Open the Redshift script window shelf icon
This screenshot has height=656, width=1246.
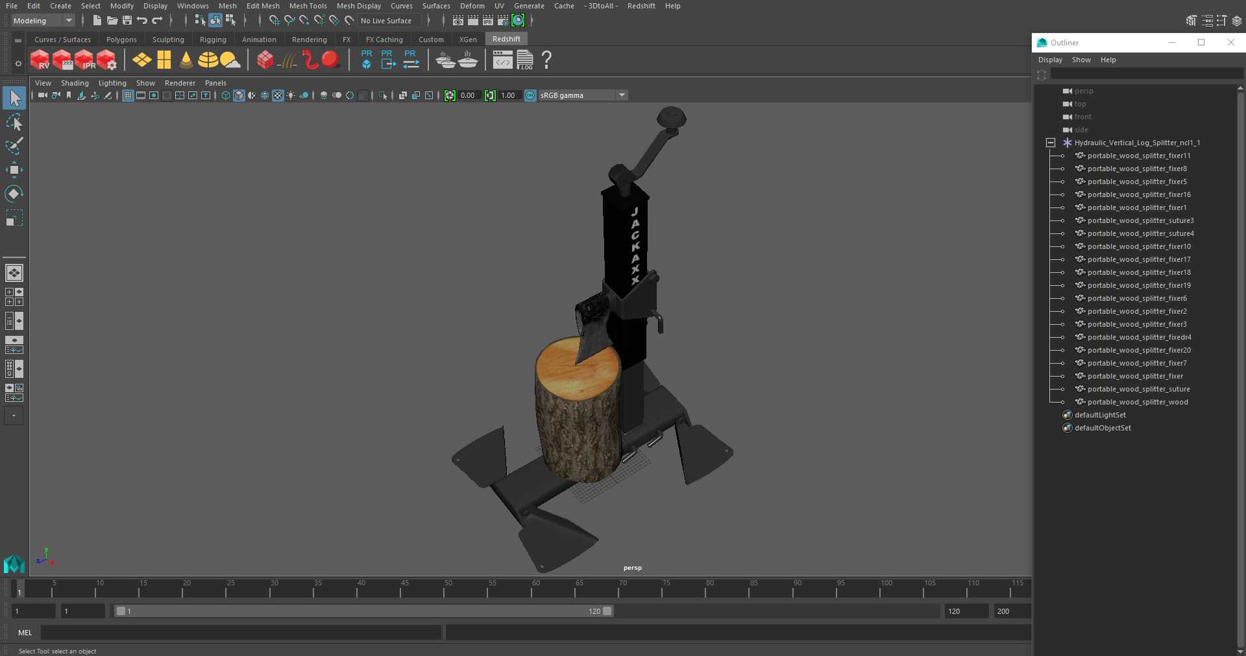pyautogui.click(x=502, y=60)
